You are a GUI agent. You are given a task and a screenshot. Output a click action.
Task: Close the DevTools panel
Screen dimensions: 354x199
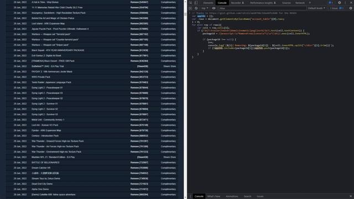[351, 3]
